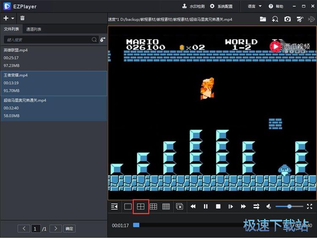
Task: Click the volume slider handle
Action: pos(290,207)
